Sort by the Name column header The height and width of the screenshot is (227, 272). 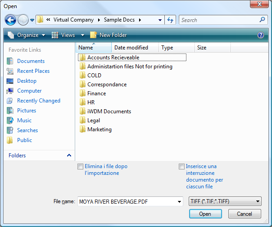click(x=94, y=48)
